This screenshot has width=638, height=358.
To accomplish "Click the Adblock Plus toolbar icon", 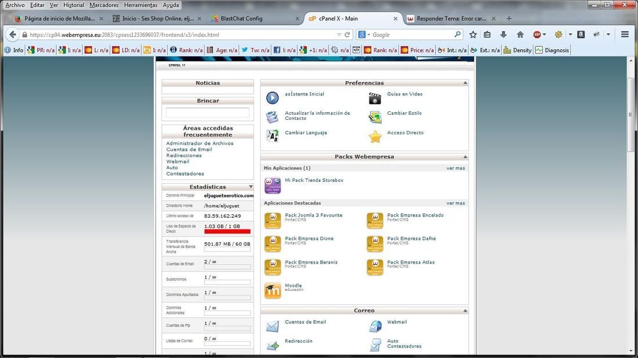I will click(x=536, y=35).
